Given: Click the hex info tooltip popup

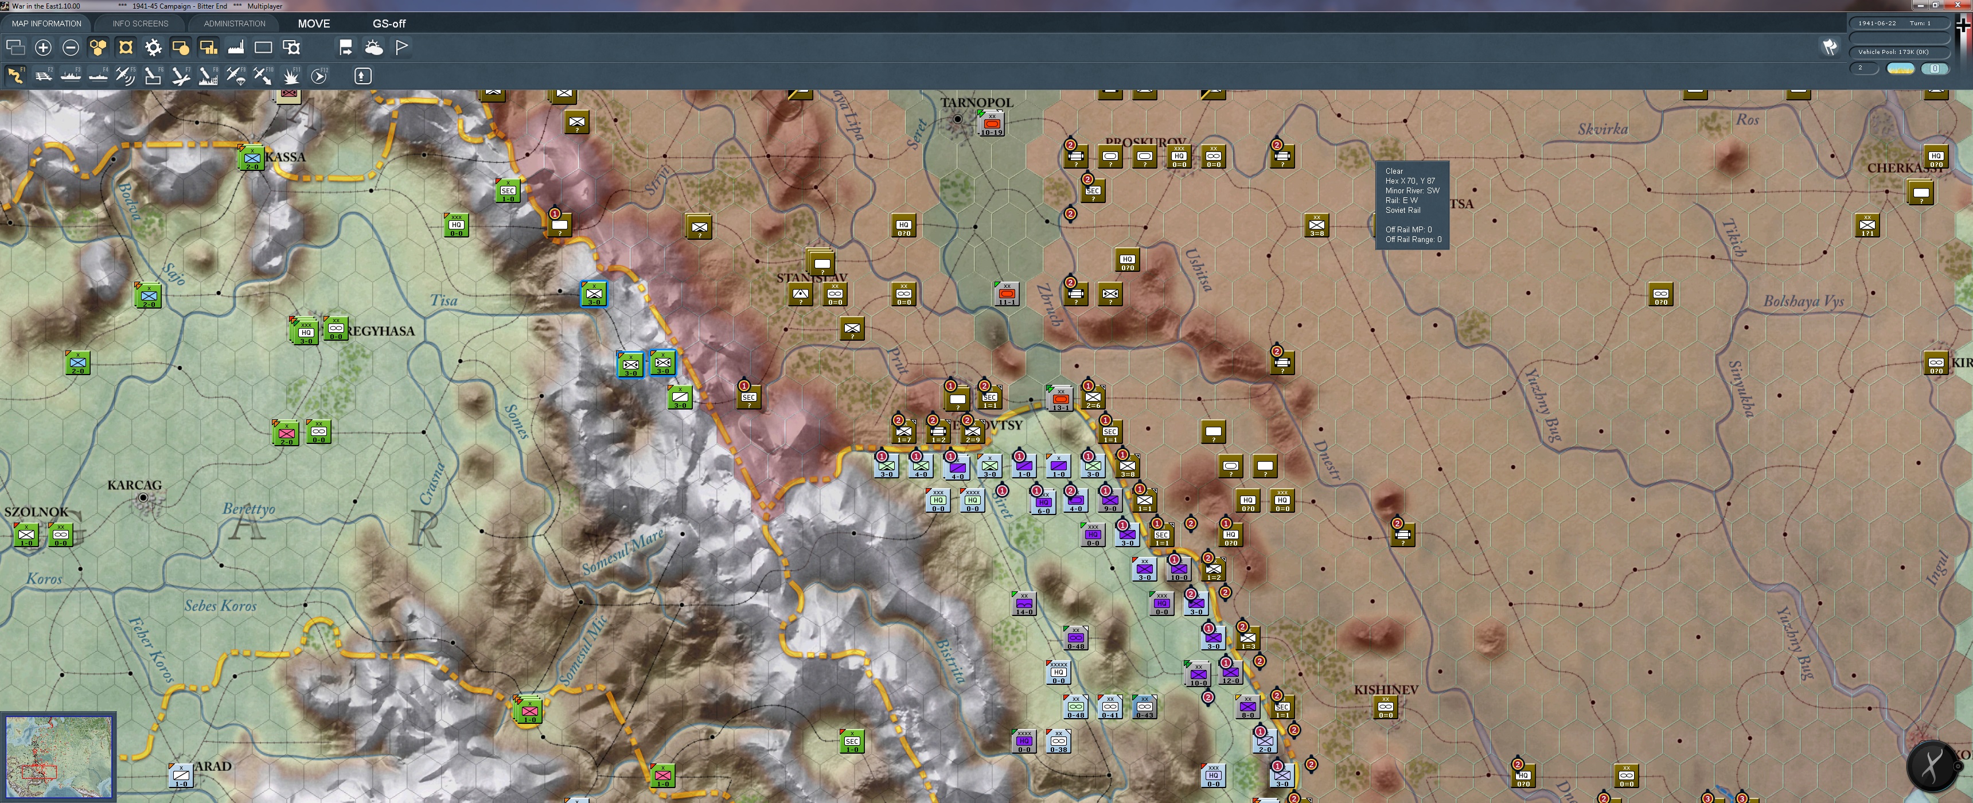Looking at the screenshot, I should (1412, 205).
